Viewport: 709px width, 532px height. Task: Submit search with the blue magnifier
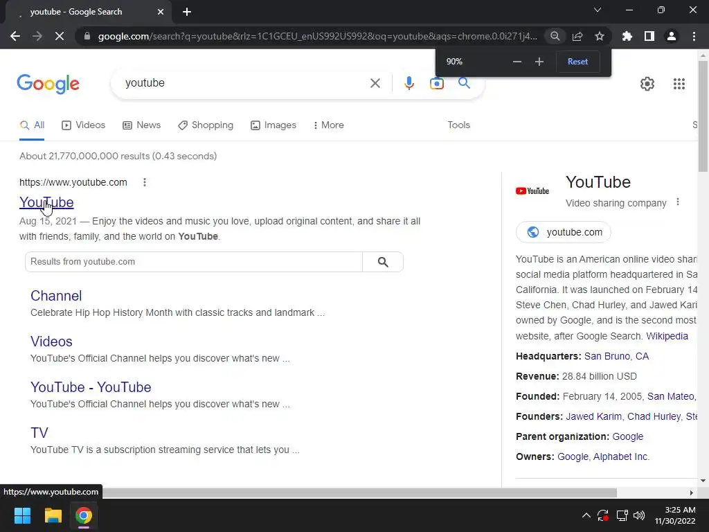[464, 83]
